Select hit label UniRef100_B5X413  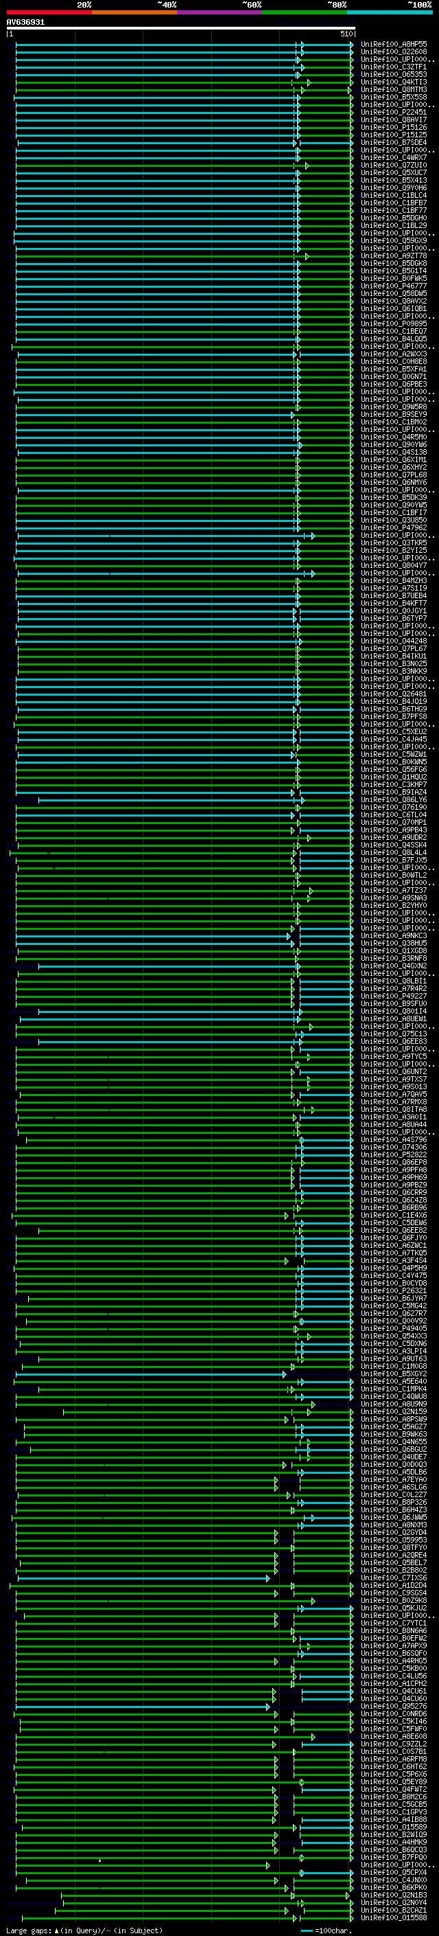(394, 181)
